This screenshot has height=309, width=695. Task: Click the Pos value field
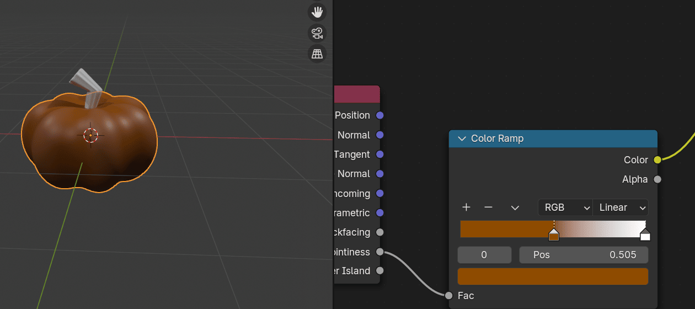click(x=584, y=255)
